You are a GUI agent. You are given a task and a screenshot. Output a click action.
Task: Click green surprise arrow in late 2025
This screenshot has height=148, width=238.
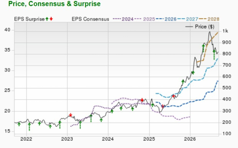tap(183, 81)
